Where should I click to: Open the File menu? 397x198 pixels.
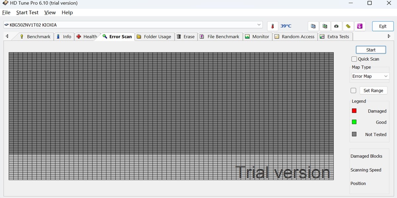pos(6,13)
